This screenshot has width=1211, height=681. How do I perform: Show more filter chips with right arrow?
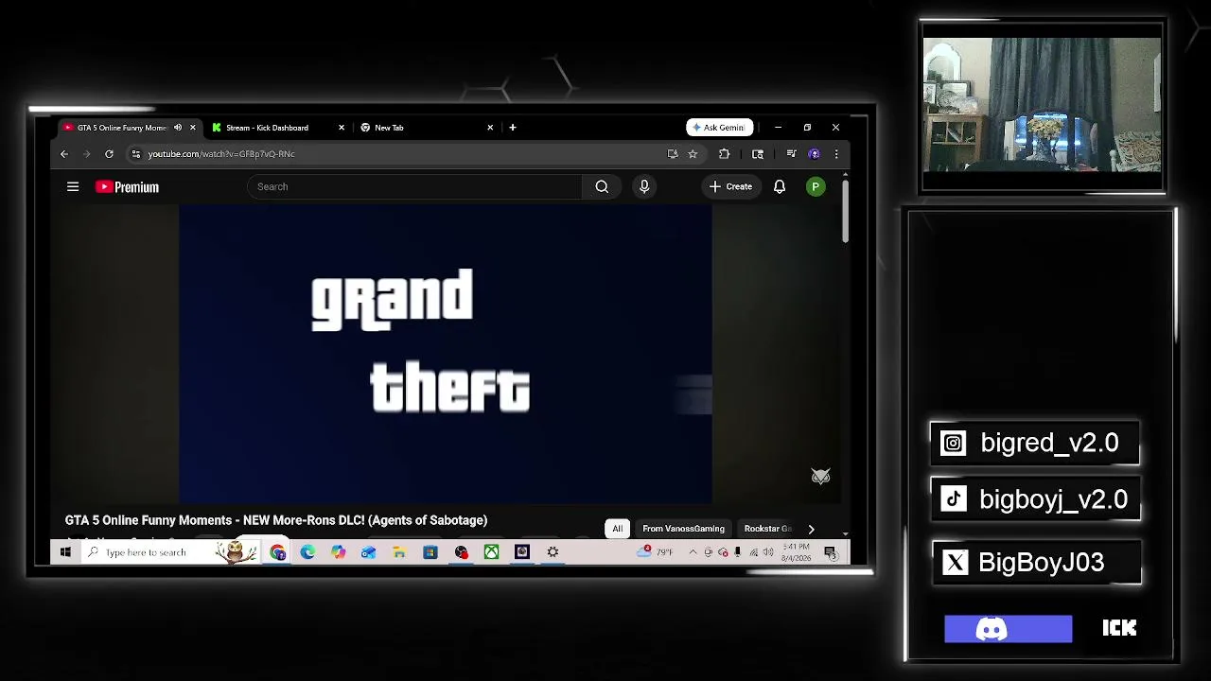(x=811, y=529)
